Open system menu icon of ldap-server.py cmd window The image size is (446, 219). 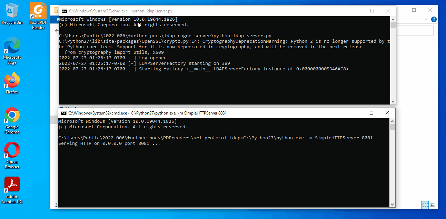[x=65, y=11]
